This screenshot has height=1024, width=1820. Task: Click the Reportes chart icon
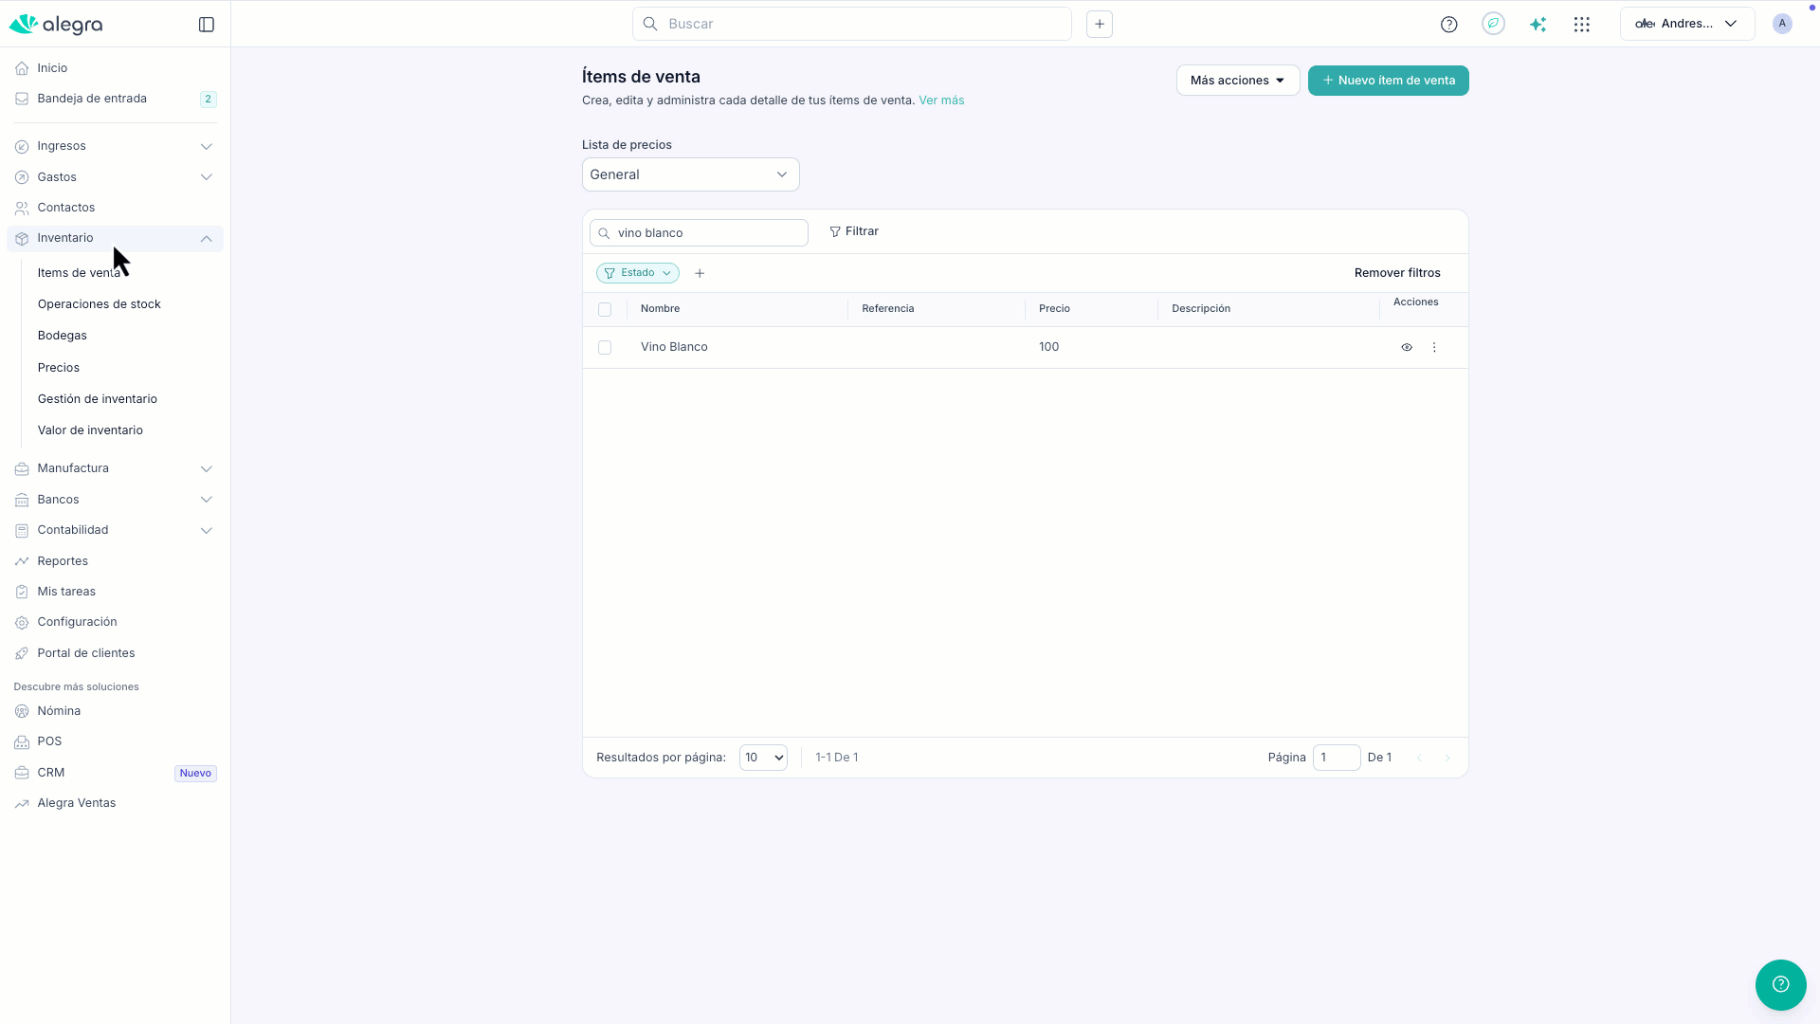(22, 561)
